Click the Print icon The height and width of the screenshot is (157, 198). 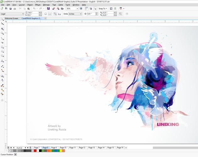click(x=15, y=8)
